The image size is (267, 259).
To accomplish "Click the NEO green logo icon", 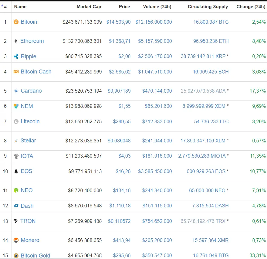I will (x=16, y=190).
